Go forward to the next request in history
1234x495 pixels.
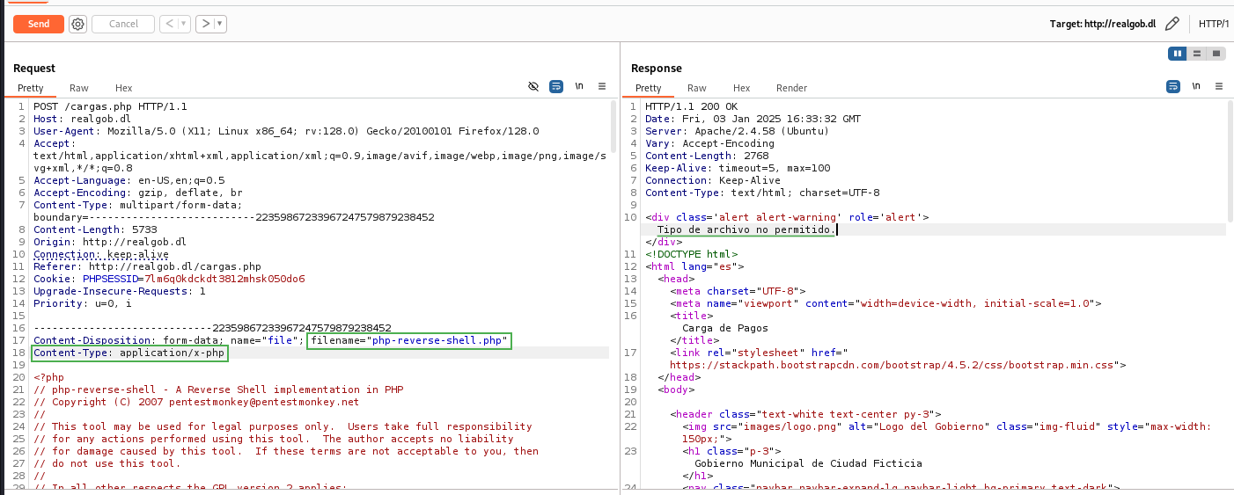pyautogui.click(x=205, y=24)
